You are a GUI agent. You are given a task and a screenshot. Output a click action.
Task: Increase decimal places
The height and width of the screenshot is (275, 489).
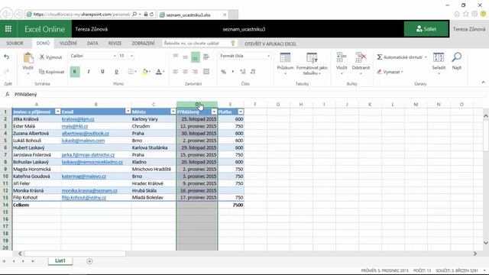click(x=243, y=72)
